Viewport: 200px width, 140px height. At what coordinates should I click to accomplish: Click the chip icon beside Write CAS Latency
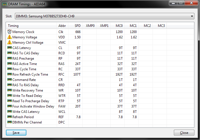pyautogui.click(x=10, y=111)
